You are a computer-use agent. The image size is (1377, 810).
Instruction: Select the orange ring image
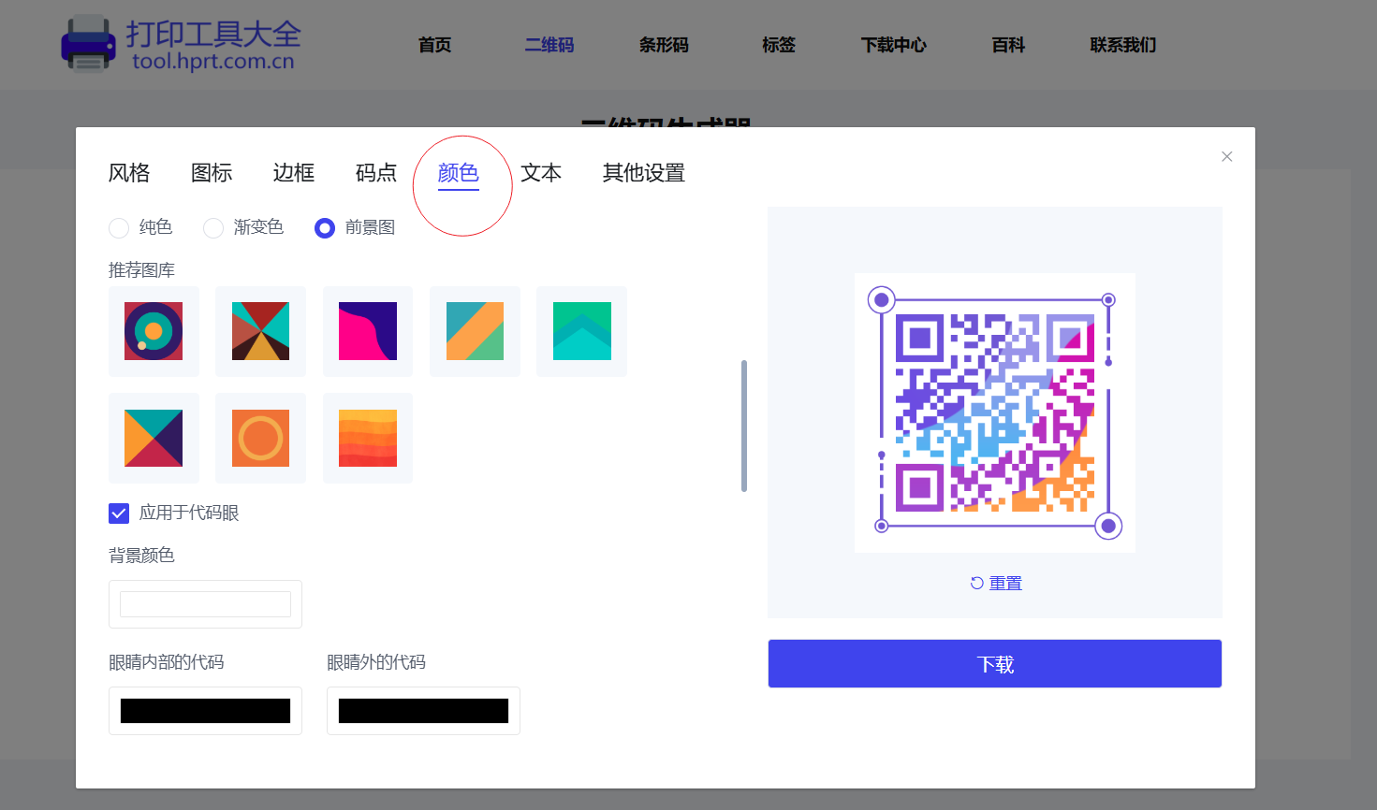point(260,438)
